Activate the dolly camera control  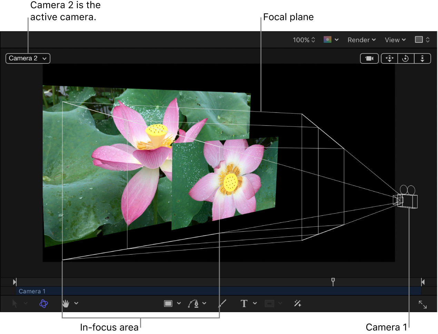pyautogui.click(x=422, y=58)
